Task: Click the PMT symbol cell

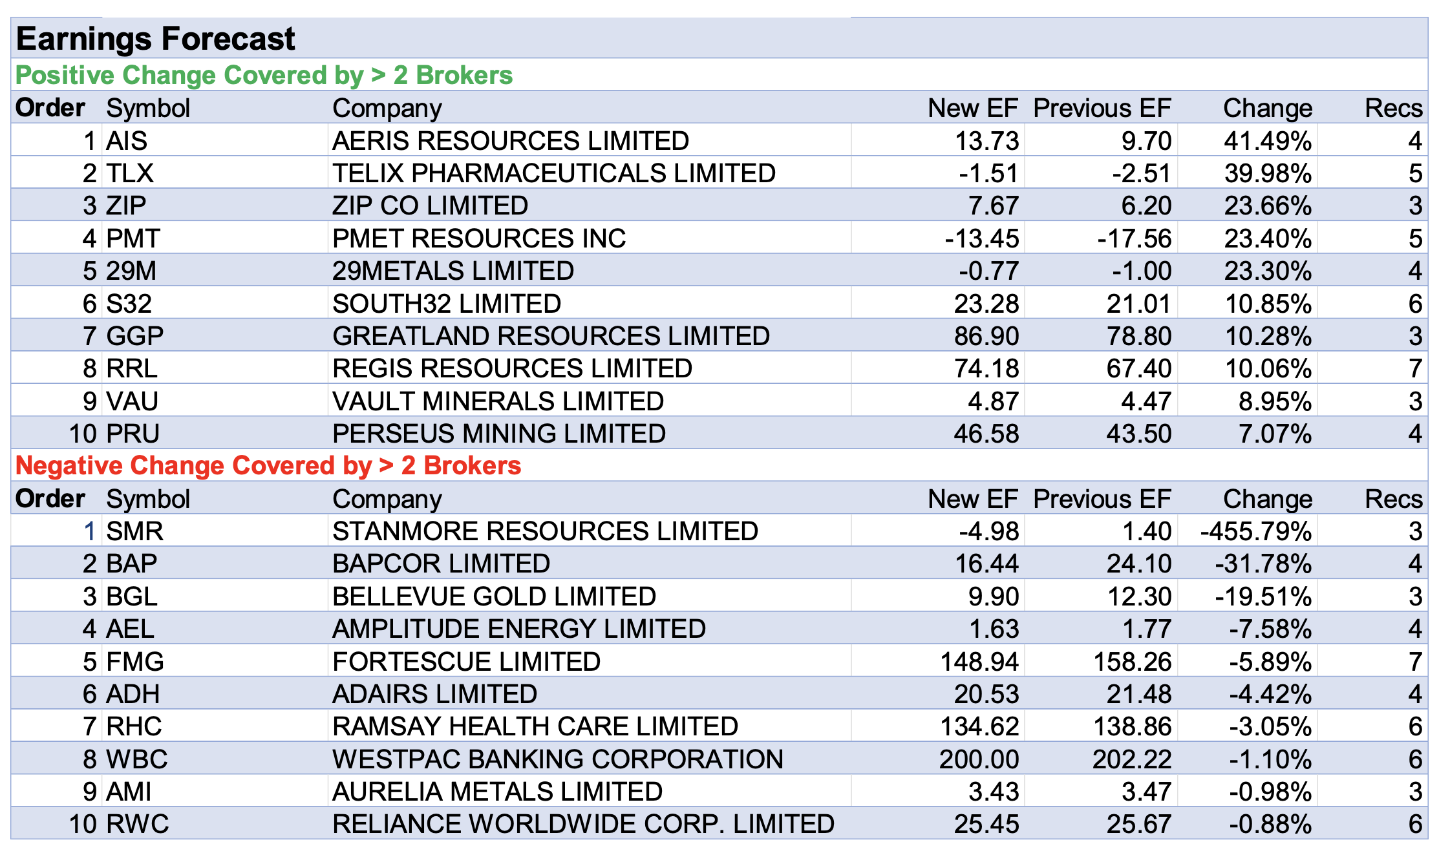Action: point(133,238)
